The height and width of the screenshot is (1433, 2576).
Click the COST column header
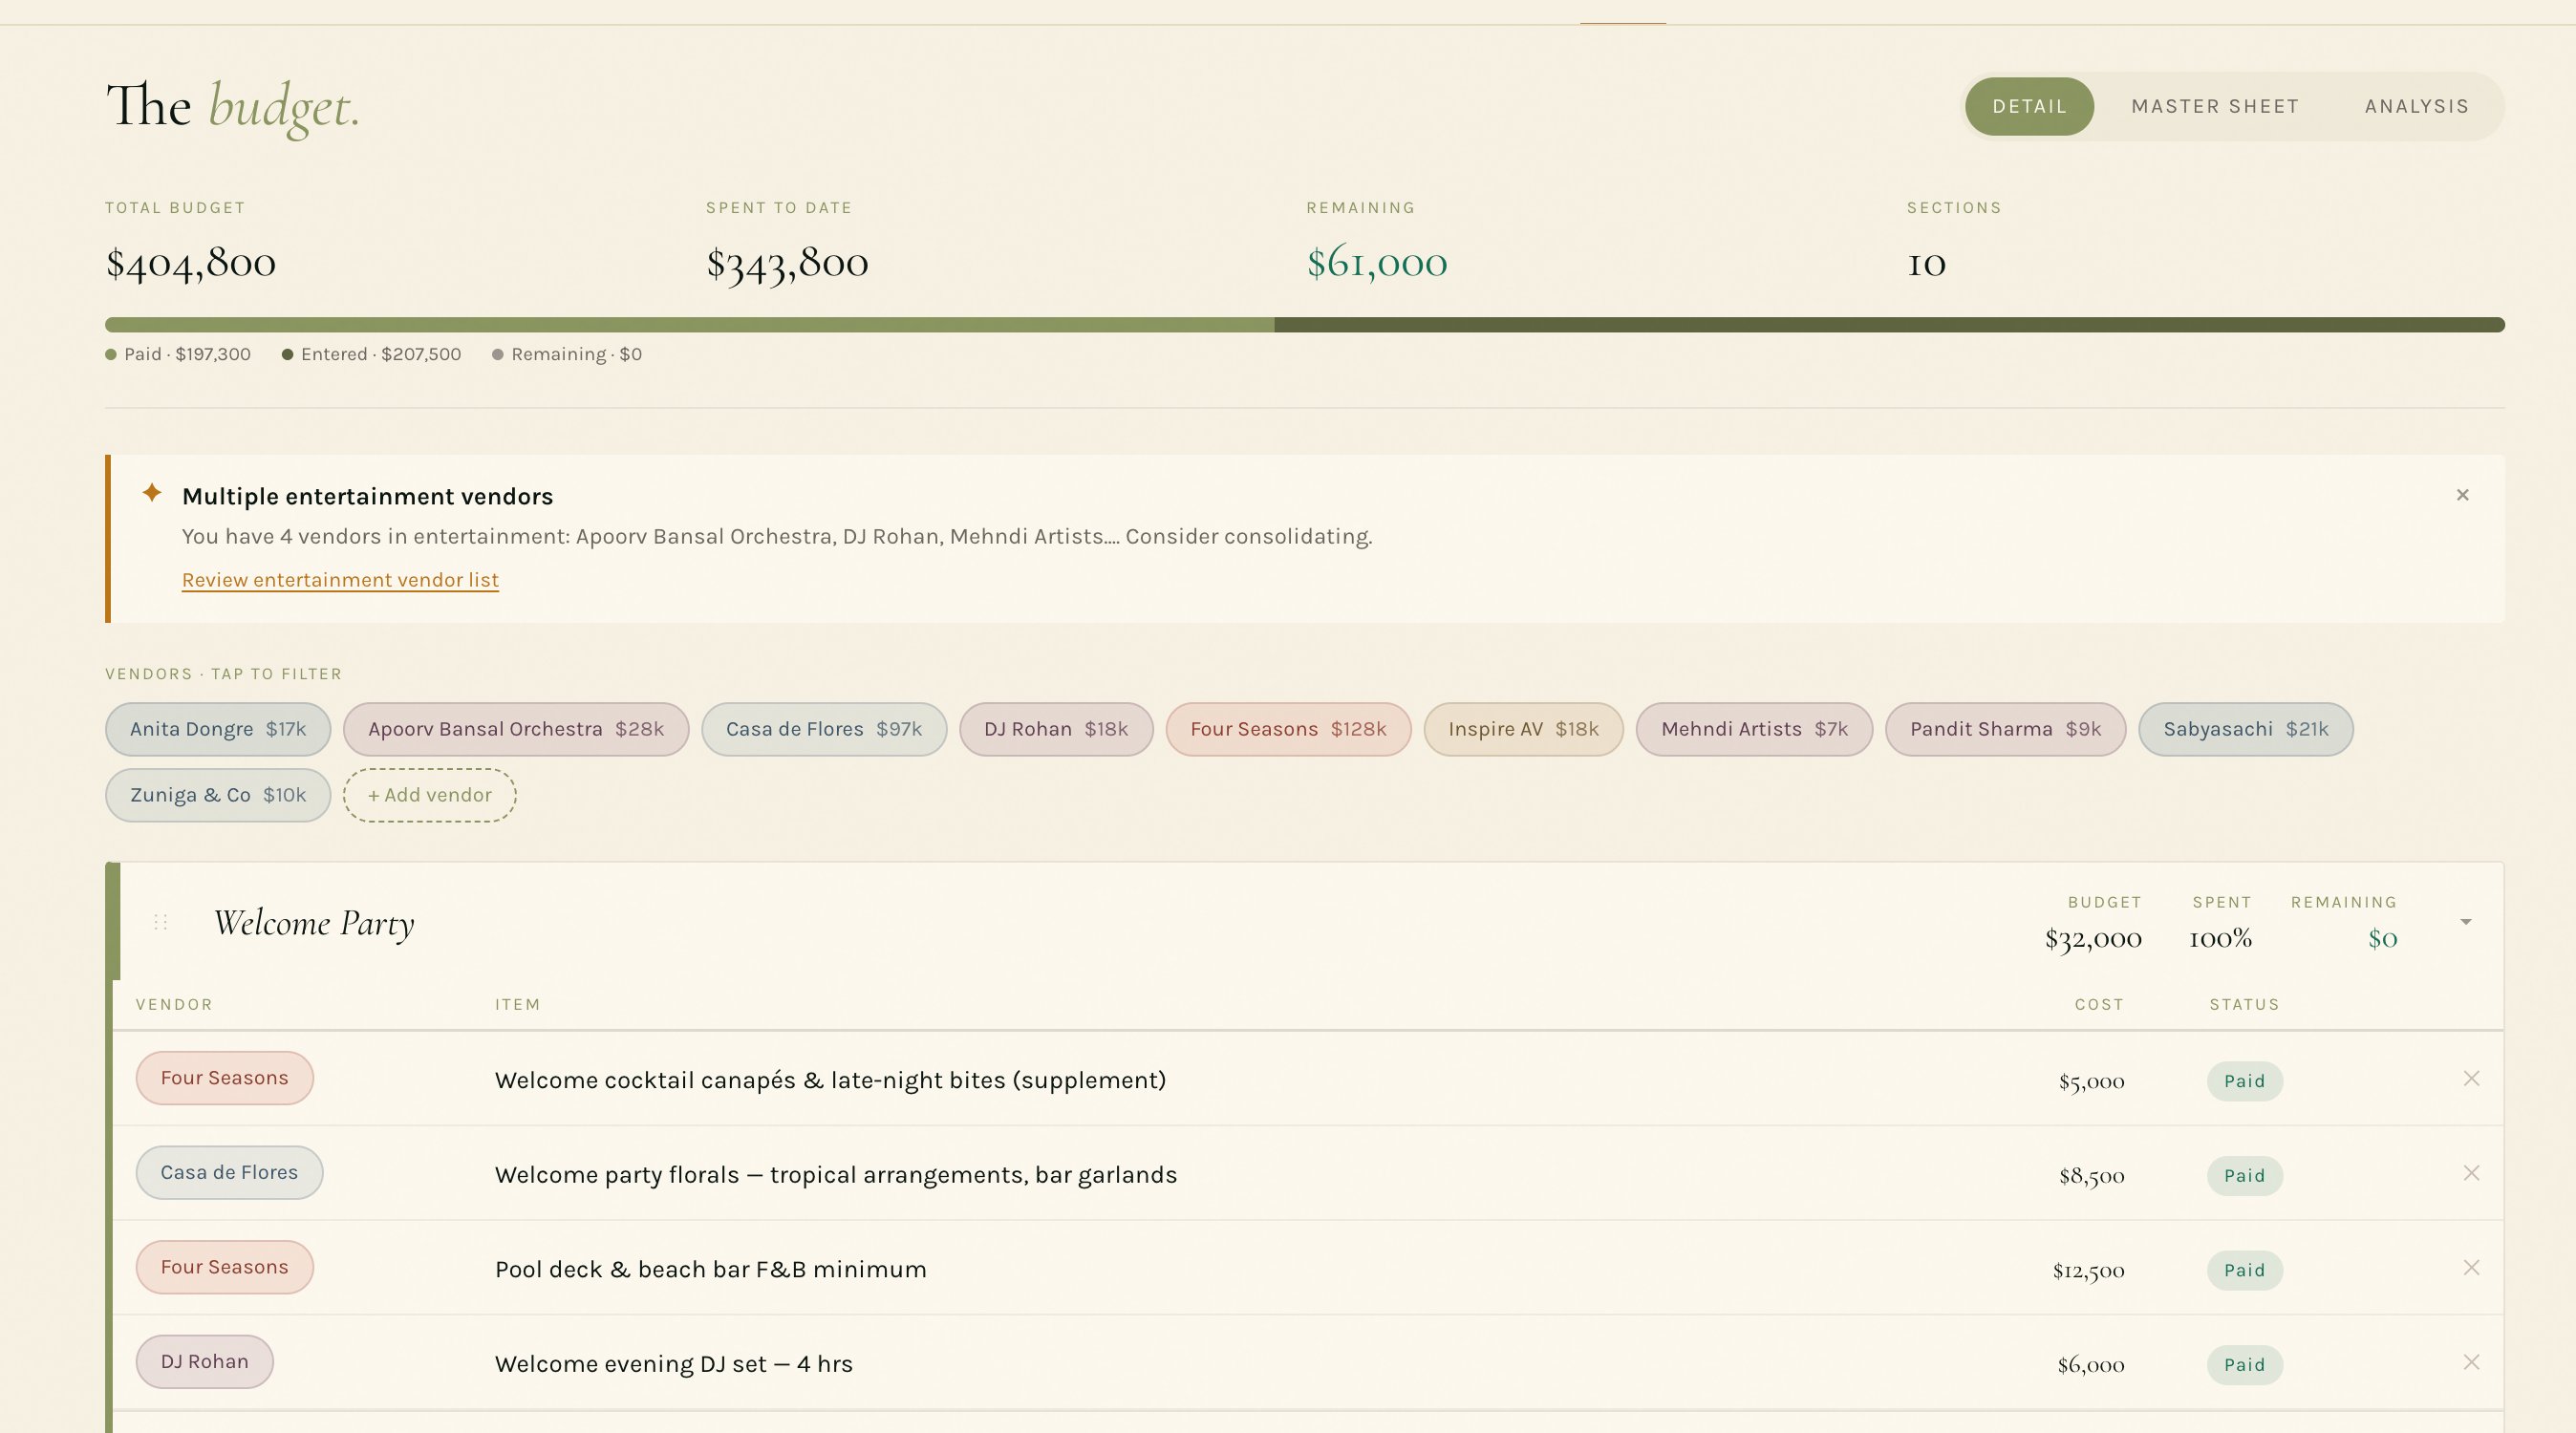[2099, 1004]
